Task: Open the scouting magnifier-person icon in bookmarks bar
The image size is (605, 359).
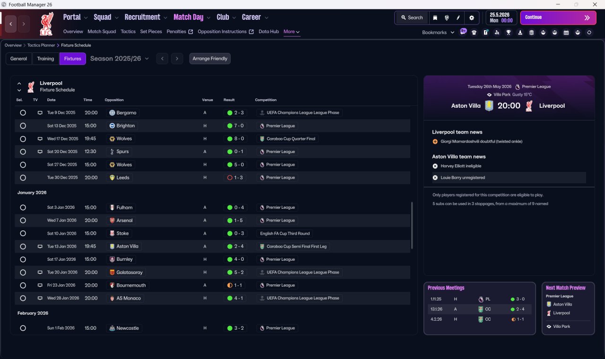Action: (x=497, y=33)
